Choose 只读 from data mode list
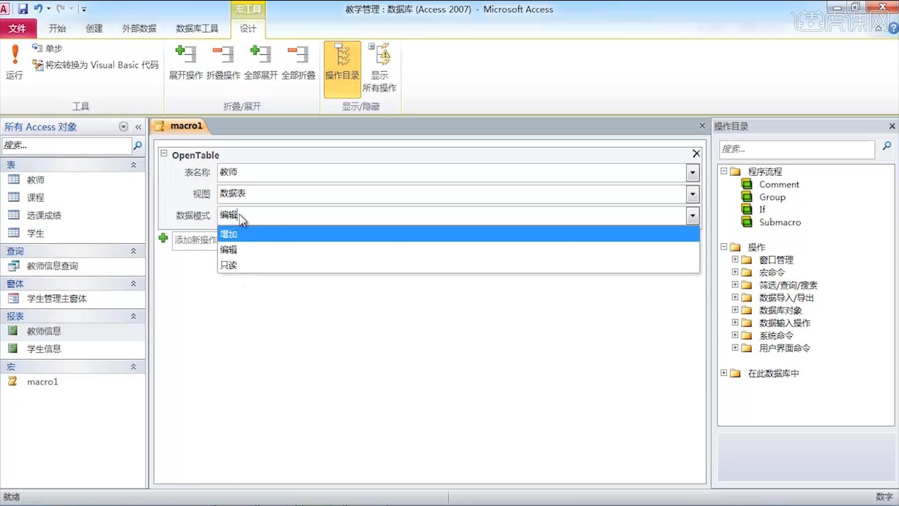 tap(458, 265)
